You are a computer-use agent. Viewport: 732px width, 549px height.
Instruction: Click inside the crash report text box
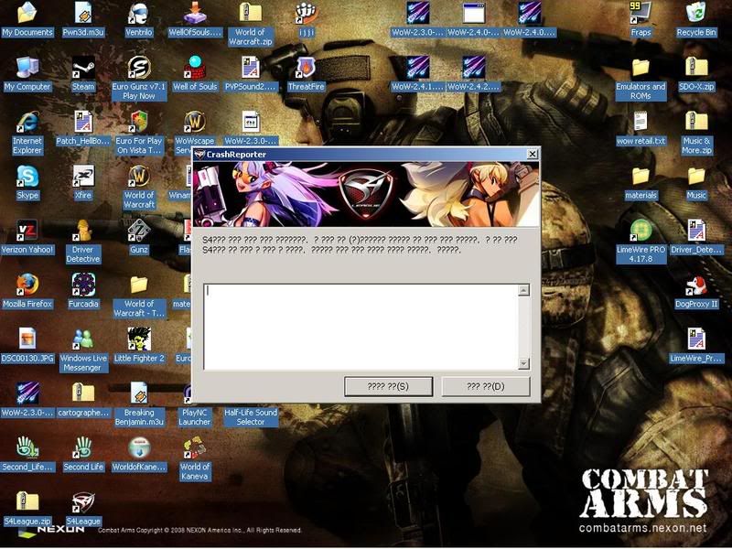[360, 327]
